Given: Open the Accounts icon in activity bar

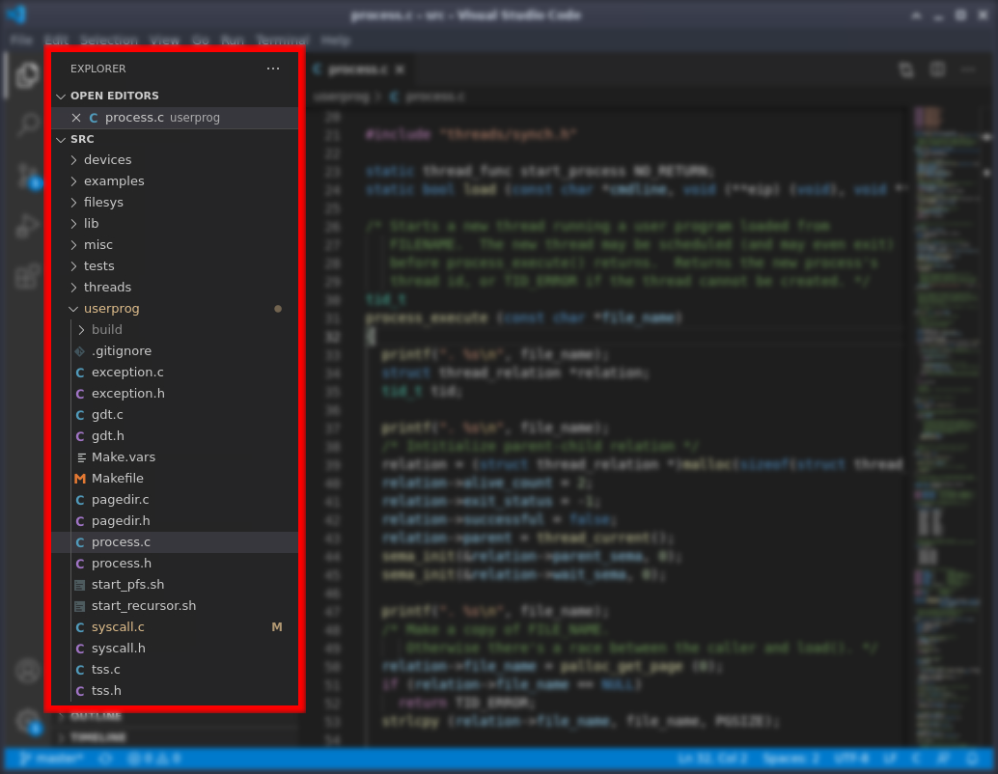Looking at the screenshot, I should (27, 672).
